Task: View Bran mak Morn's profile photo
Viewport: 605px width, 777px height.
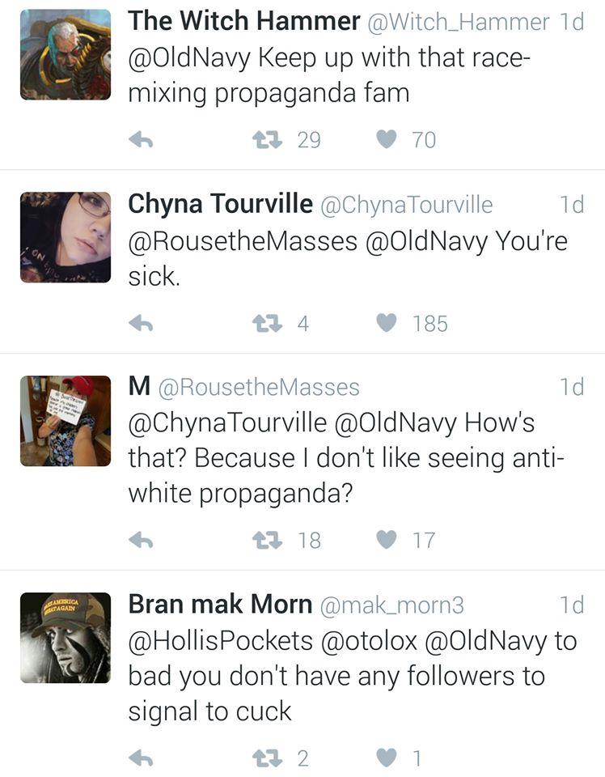Action: pyautogui.click(x=65, y=638)
